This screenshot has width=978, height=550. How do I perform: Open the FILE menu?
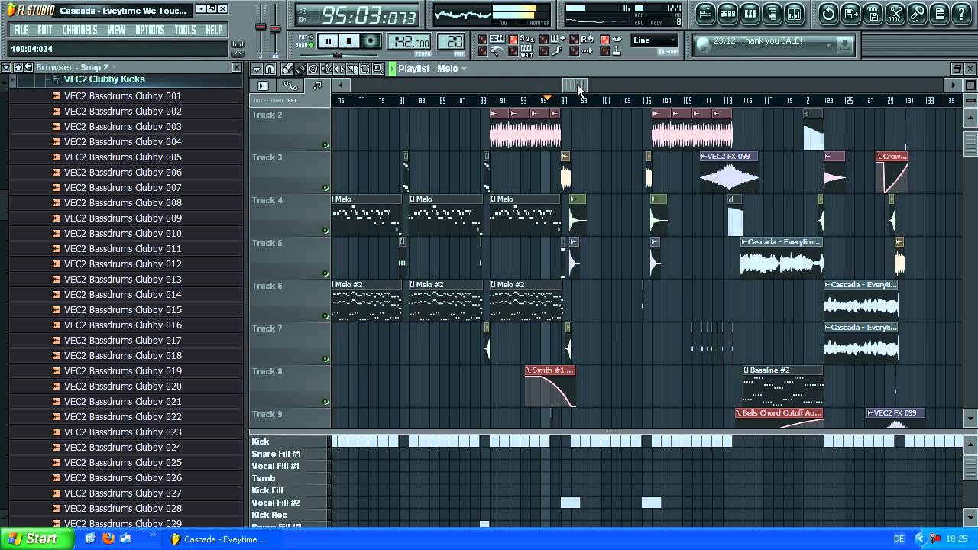tap(21, 30)
